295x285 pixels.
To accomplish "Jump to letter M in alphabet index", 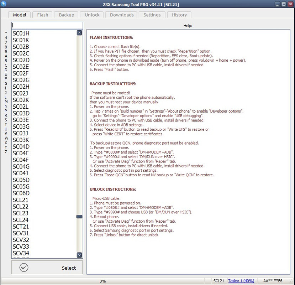I will [x=6, y=102].
